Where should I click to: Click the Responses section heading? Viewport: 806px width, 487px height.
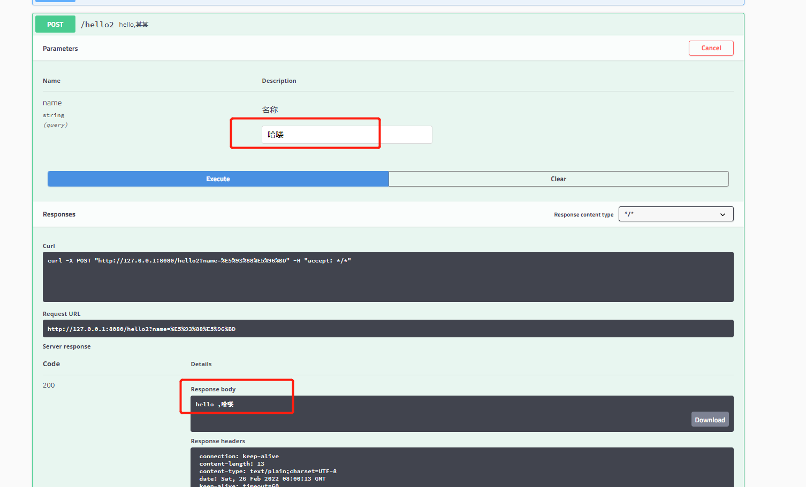pos(59,214)
